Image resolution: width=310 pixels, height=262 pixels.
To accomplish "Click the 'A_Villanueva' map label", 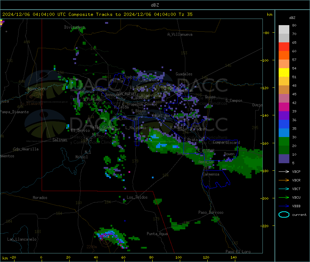I will pos(180,34).
